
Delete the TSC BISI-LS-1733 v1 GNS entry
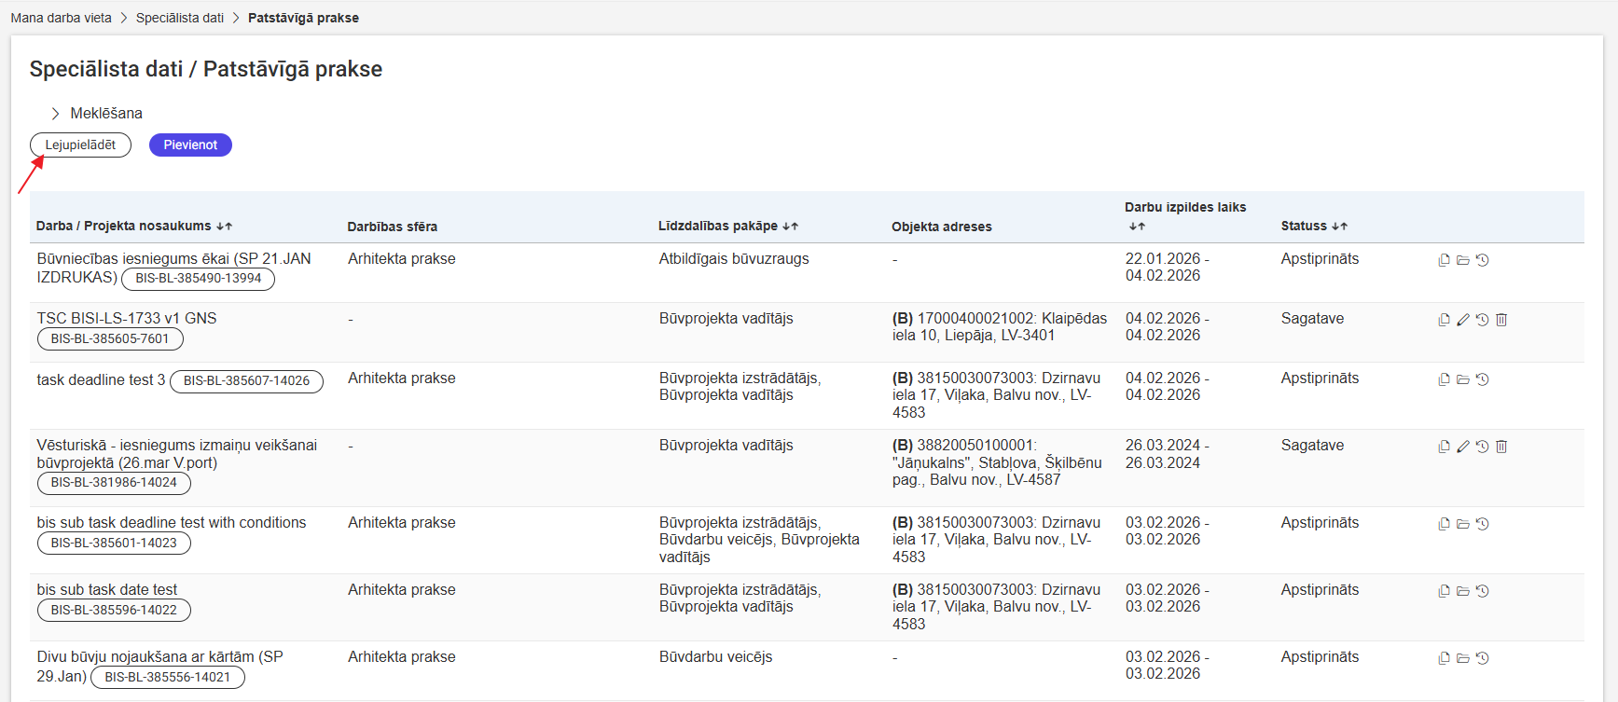(1501, 320)
